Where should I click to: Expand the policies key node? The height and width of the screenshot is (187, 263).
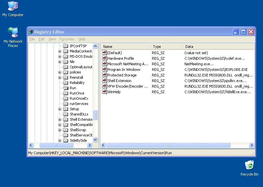click(x=60, y=72)
